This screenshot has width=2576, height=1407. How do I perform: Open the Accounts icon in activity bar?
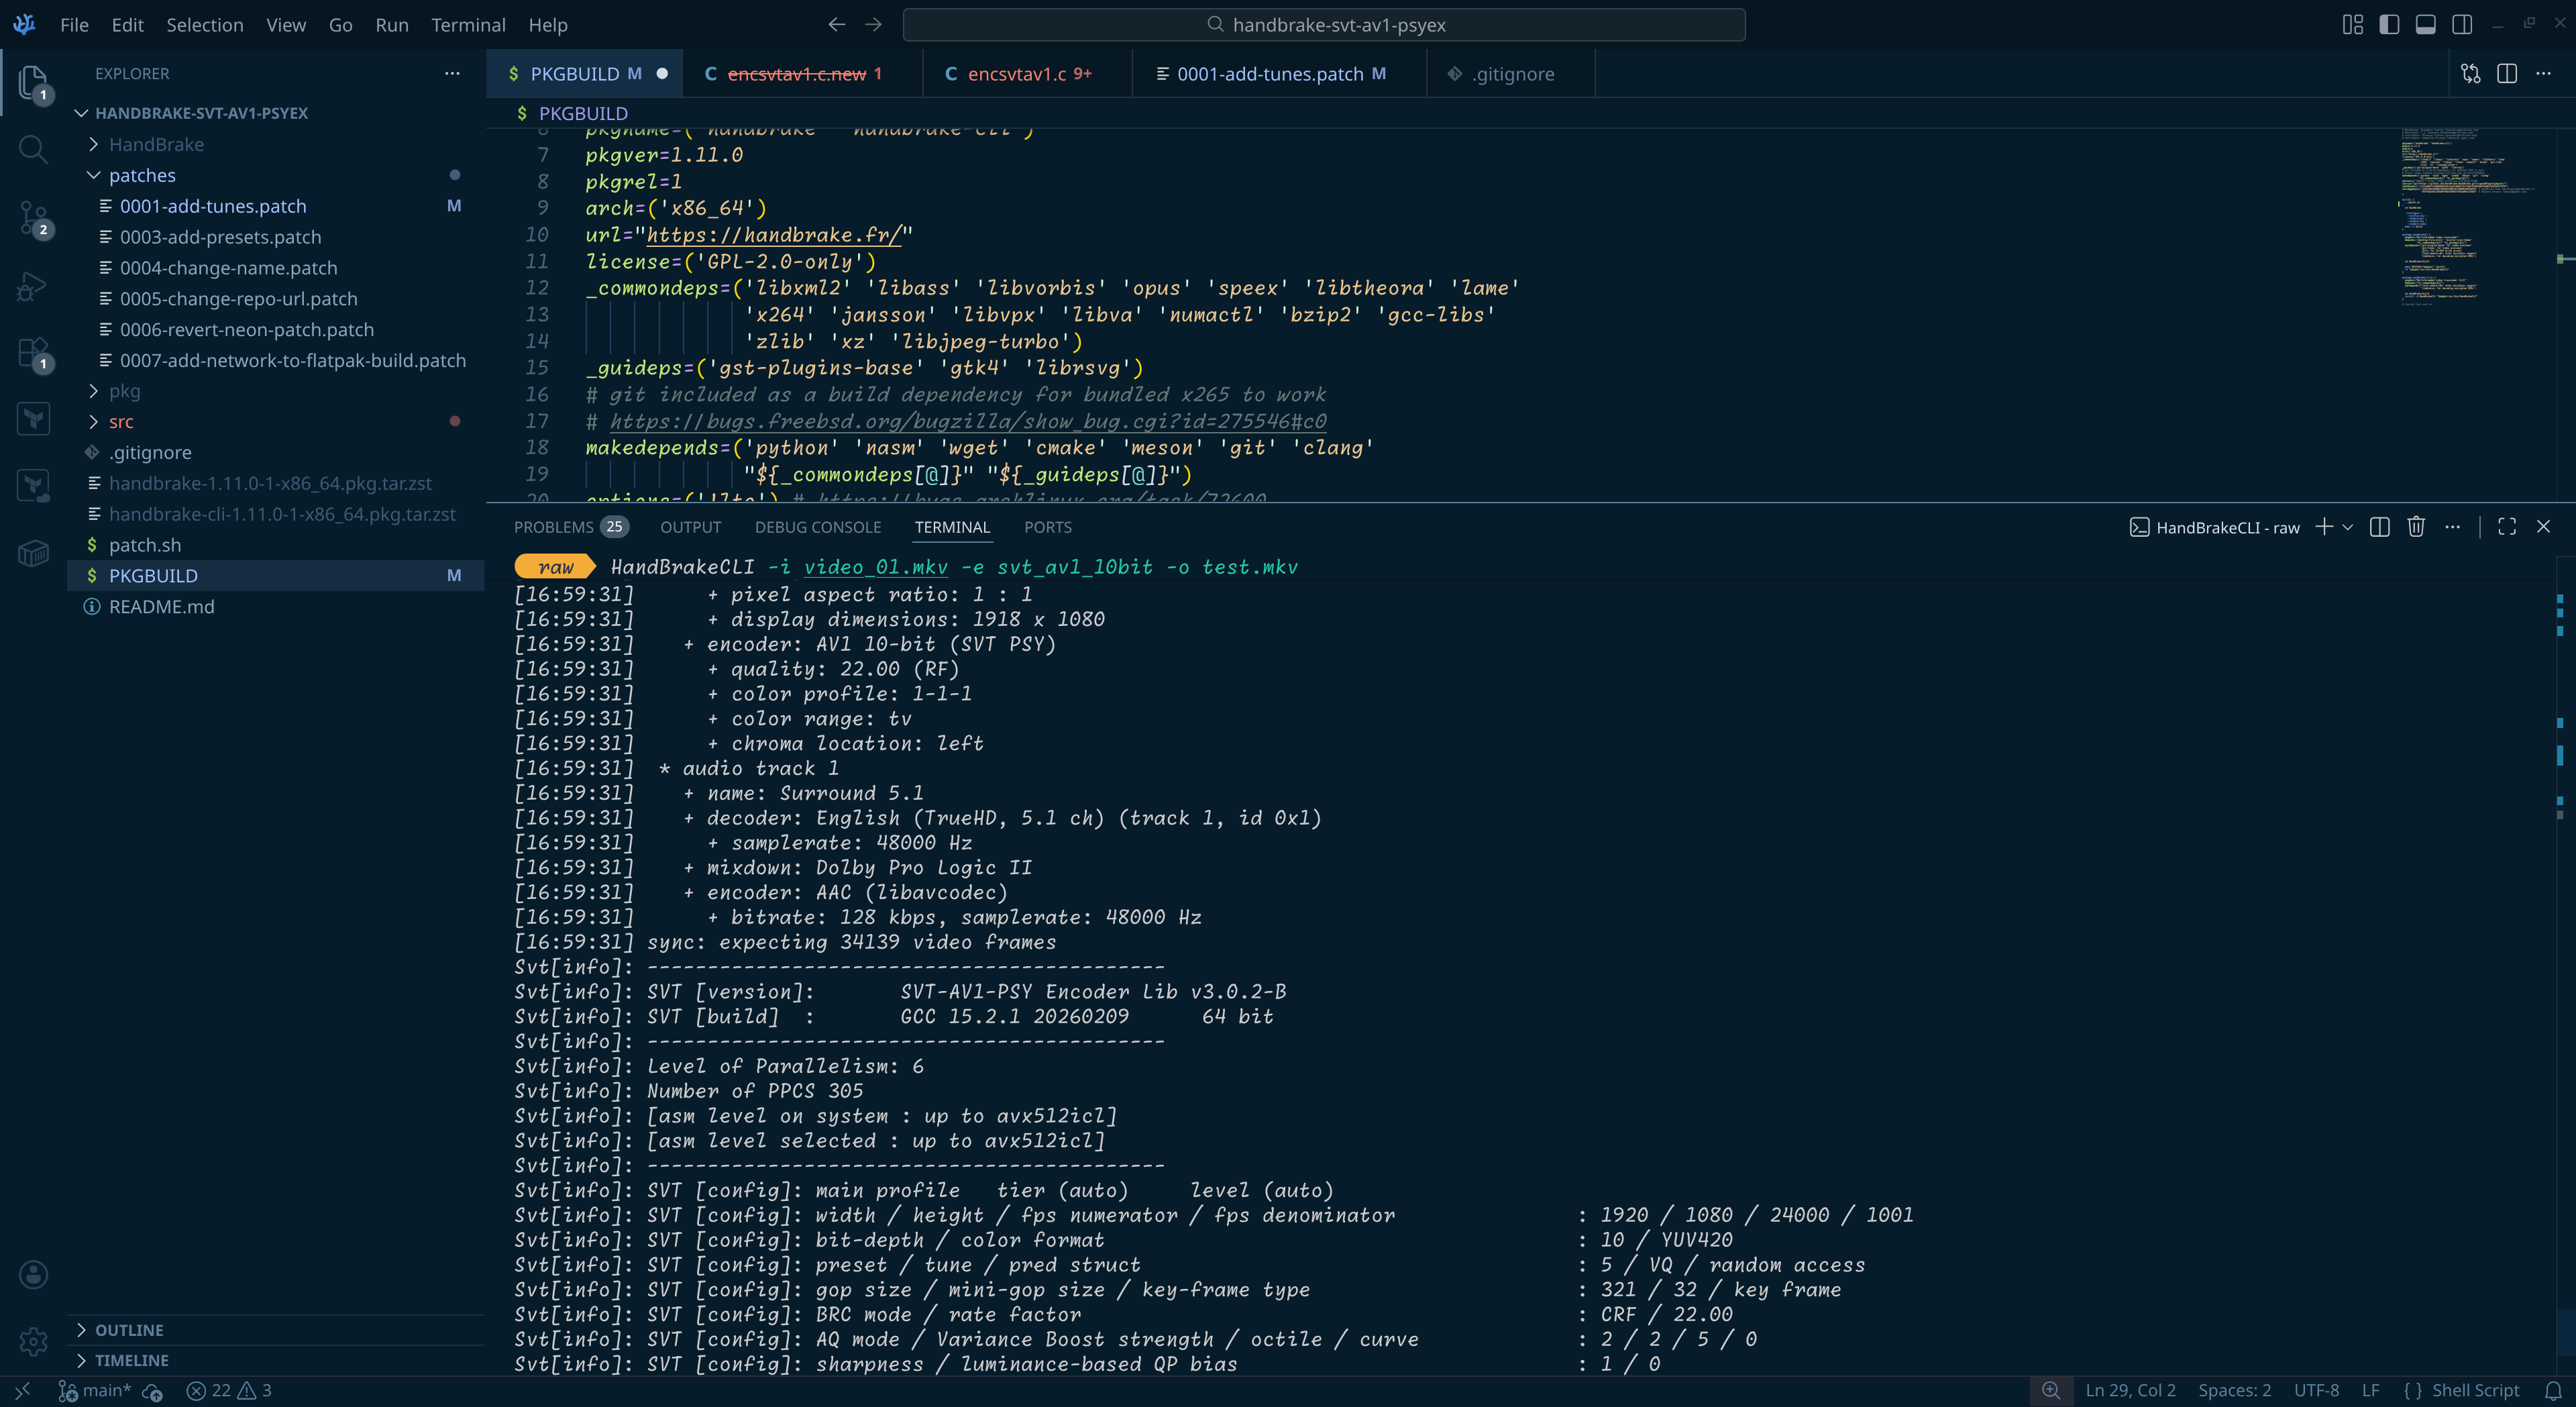click(32, 1275)
